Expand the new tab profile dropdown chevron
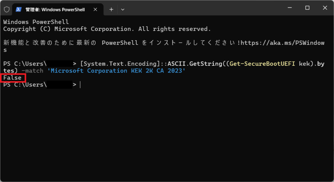 [123, 9]
